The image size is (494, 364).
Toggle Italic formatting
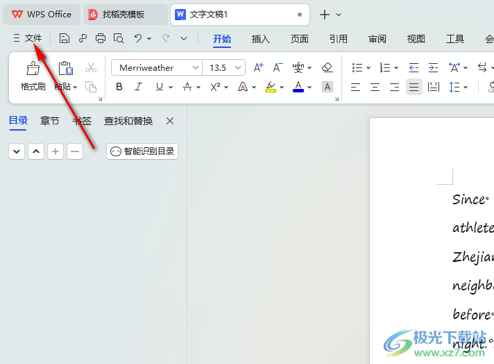[138, 87]
